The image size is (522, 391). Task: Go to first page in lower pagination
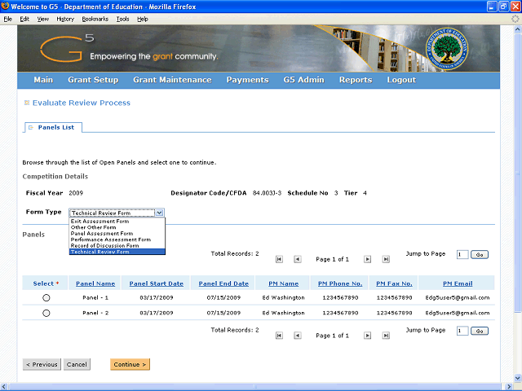tap(279, 336)
